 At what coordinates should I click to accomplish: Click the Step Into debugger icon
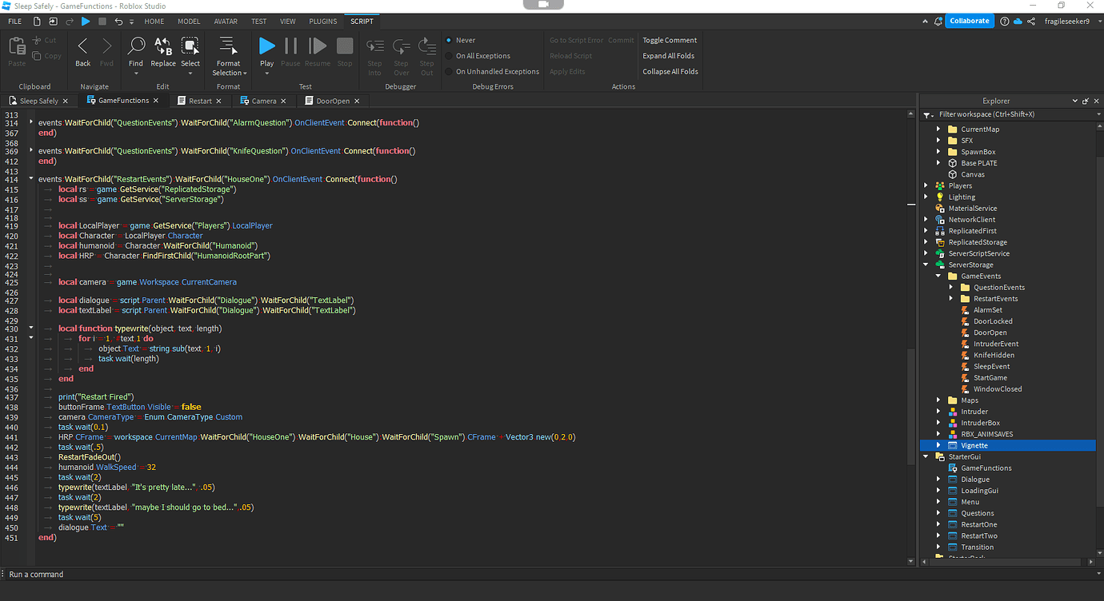tap(374, 50)
